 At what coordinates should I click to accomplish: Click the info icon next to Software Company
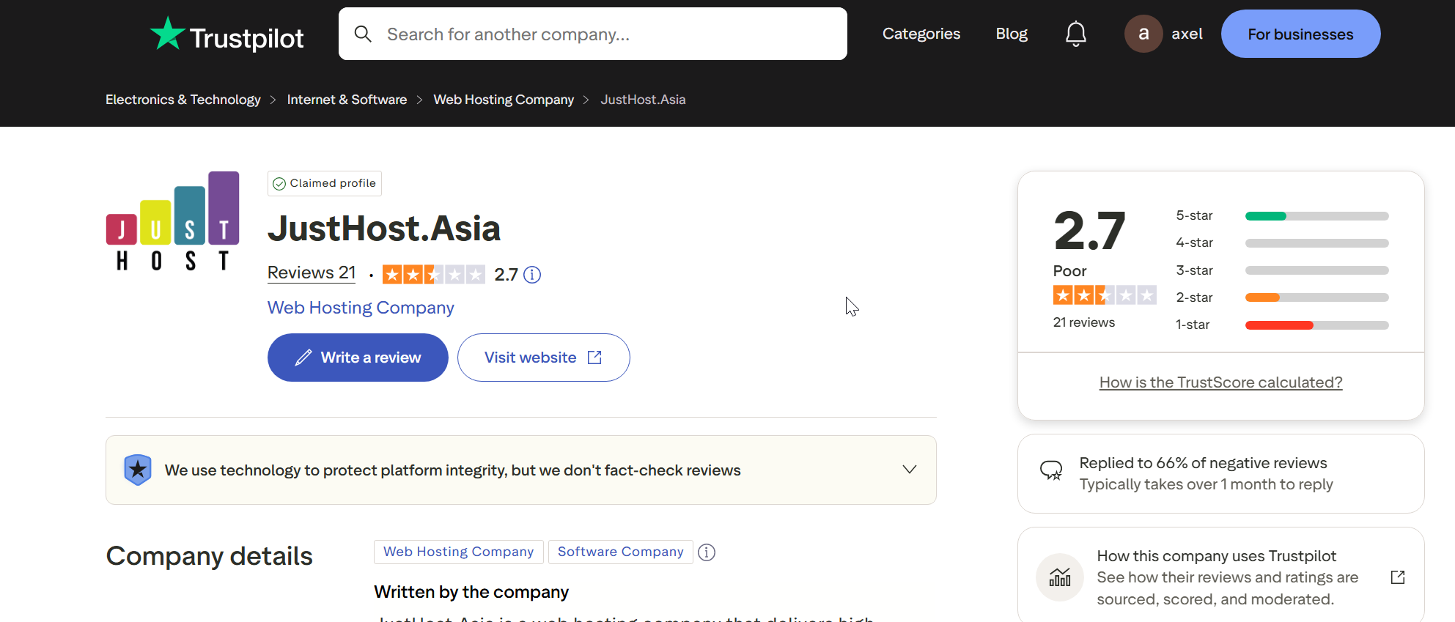click(707, 552)
